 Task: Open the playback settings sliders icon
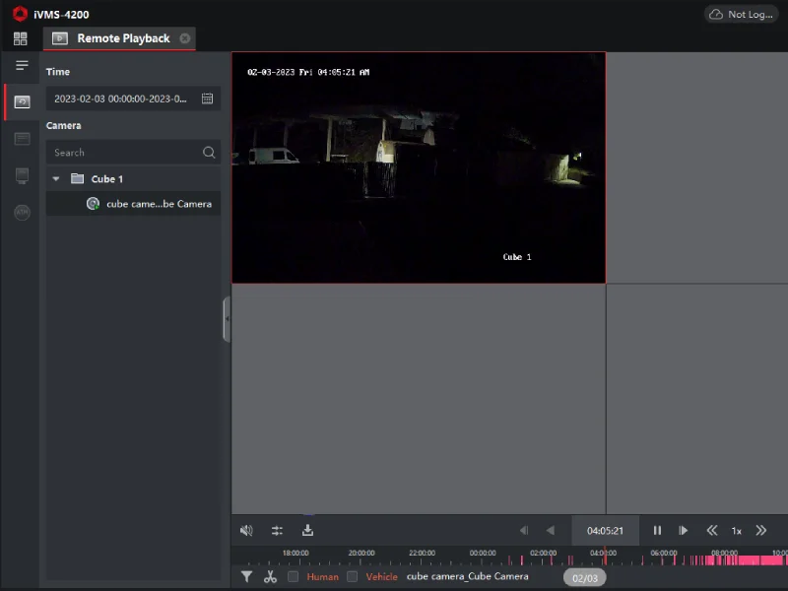pyautogui.click(x=277, y=531)
